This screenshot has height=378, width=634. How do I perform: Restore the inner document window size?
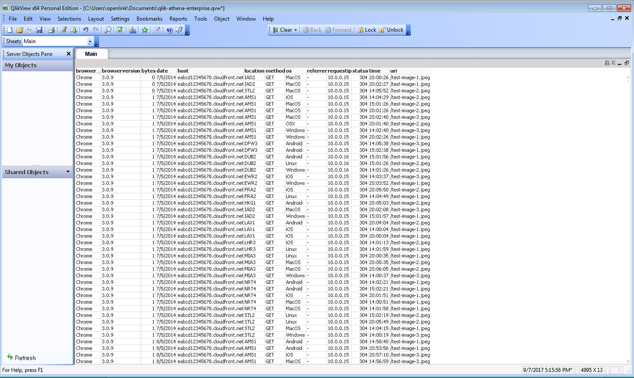[x=620, y=18]
